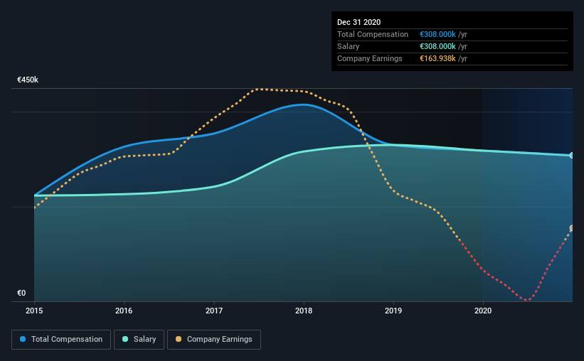
Task: Click the Total Compensation tooltip row label
Action: pyautogui.click(x=373, y=34)
